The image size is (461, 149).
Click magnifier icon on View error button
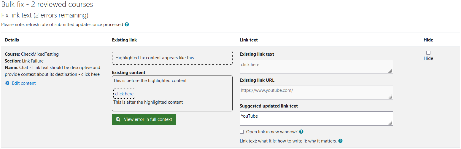pyautogui.click(x=118, y=119)
